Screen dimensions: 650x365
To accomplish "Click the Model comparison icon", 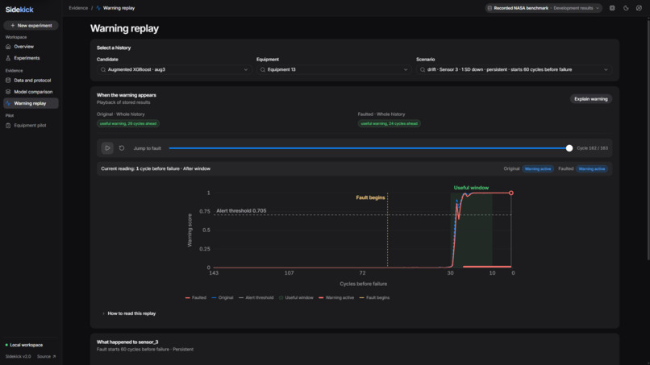I will (8, 92).
